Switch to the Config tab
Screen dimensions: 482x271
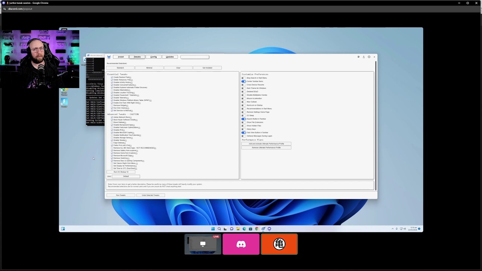click(153, 57)
